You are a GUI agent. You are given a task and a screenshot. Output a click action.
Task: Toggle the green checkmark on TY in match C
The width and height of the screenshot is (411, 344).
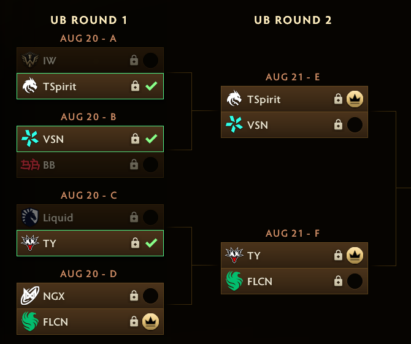[x=152, y=243]
